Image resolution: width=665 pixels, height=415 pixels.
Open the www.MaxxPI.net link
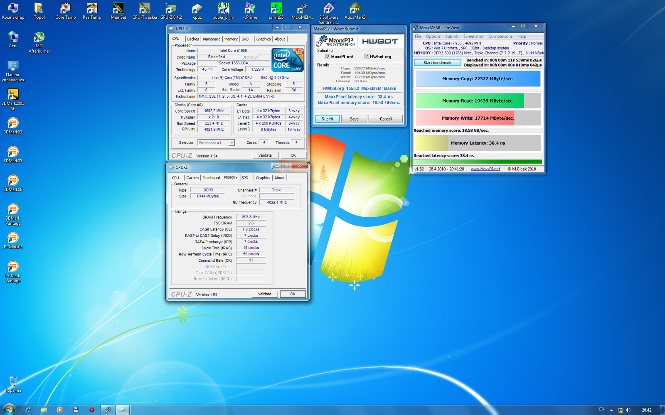pos(485,169)
